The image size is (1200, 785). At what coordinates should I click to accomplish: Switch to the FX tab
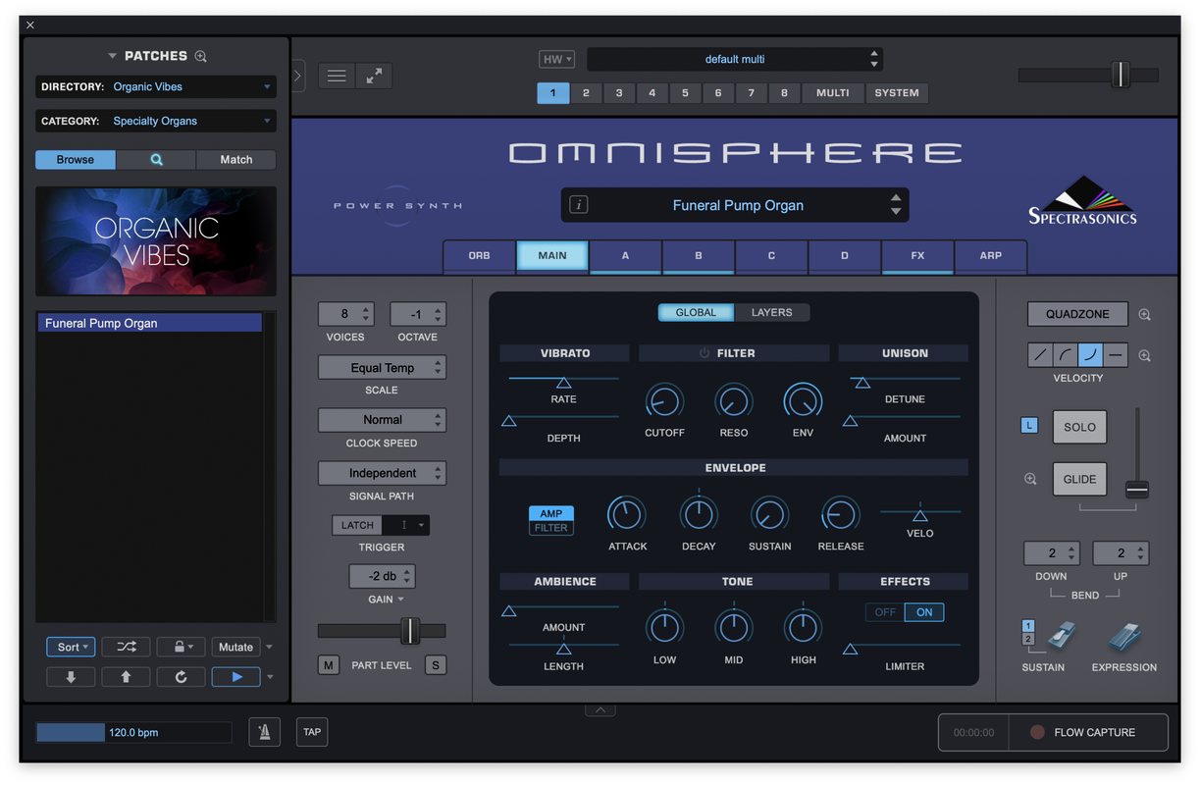(917, 255)
